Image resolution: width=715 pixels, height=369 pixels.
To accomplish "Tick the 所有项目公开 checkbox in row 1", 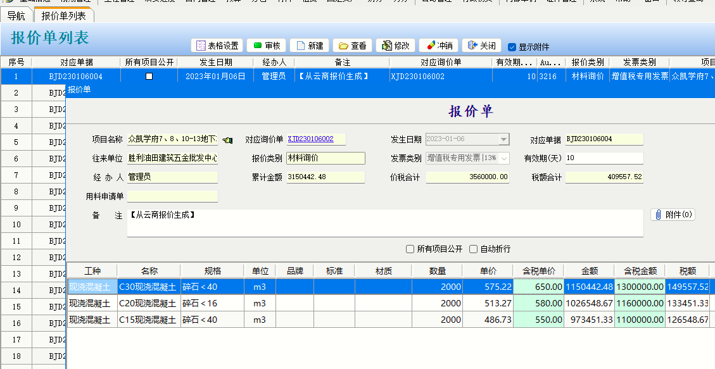I will click(149, 76).
